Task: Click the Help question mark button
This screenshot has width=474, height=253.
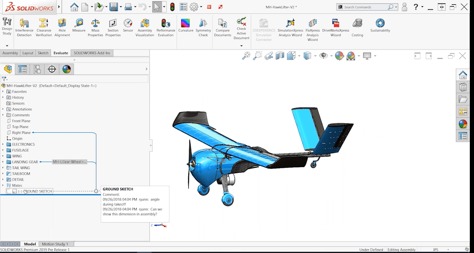Action: pyautogui.click(x=416, y=7)
